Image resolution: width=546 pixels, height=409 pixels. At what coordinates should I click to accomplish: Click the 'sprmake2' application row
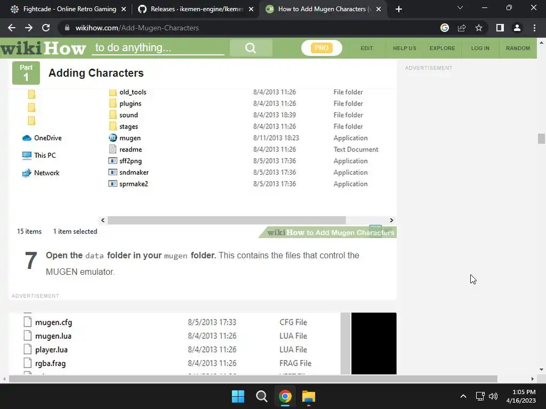click(243, 184)
